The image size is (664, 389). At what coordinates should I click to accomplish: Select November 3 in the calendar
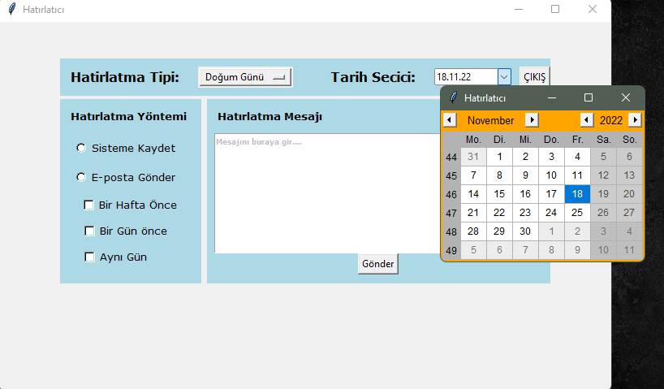click(551, 157)
